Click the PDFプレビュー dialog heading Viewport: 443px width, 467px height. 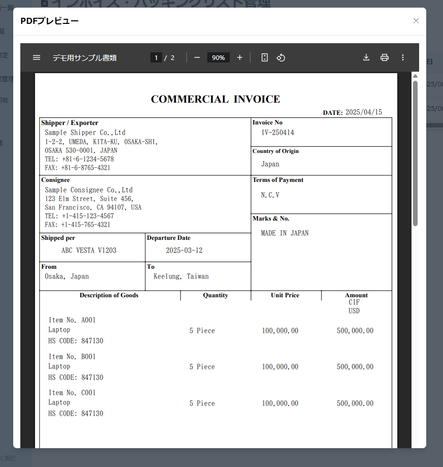tap(49, 21)
